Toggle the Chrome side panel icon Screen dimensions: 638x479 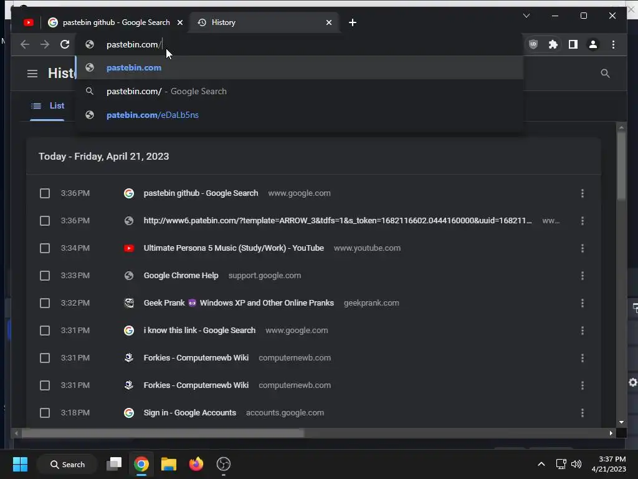(x=573, y=44)
